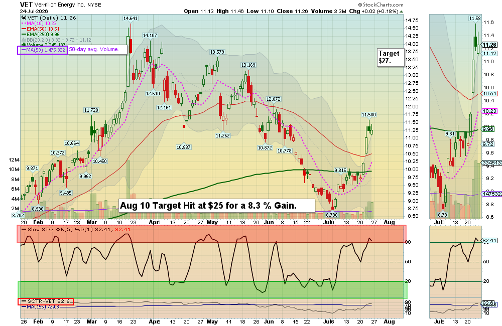Click the 10.872 price label

point(265,148)
